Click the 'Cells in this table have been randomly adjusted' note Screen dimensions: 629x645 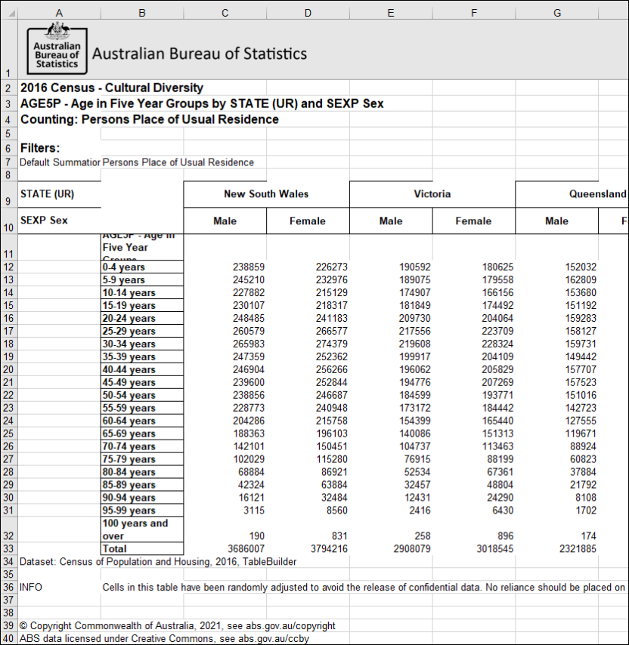pos(364,587)
